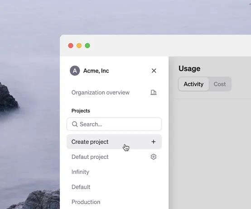Click the yellow minimize window button
This screenshot has height=209, width=251.
click(79, 46)
